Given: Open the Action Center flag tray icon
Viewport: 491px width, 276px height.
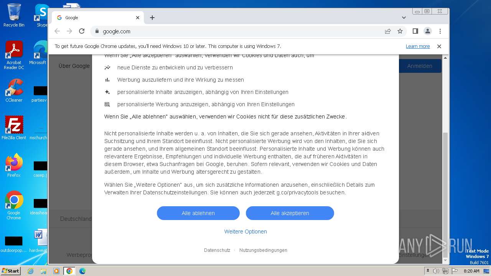Looking at the screenshot, I should coord(454,271).
